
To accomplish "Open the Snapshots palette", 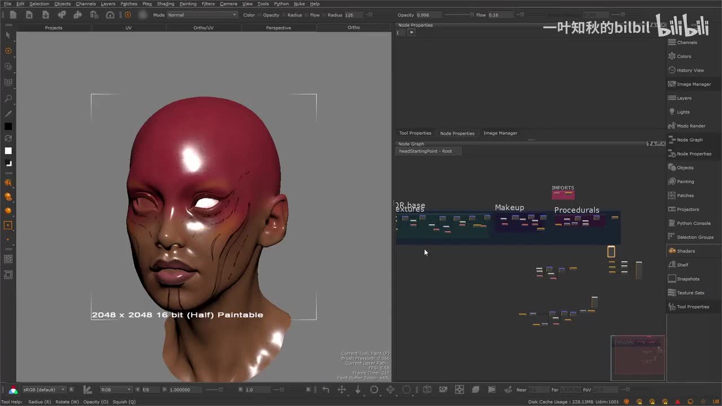I will (x=688, y=279).
